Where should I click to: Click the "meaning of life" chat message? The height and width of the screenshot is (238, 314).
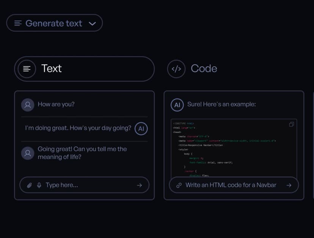[82, 153]
